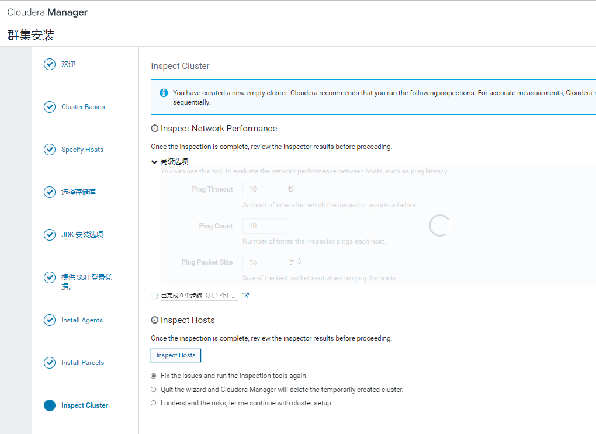
Task: Select 'Fix the issues and run inspection tools again'
Action: [x=154, y=376]
